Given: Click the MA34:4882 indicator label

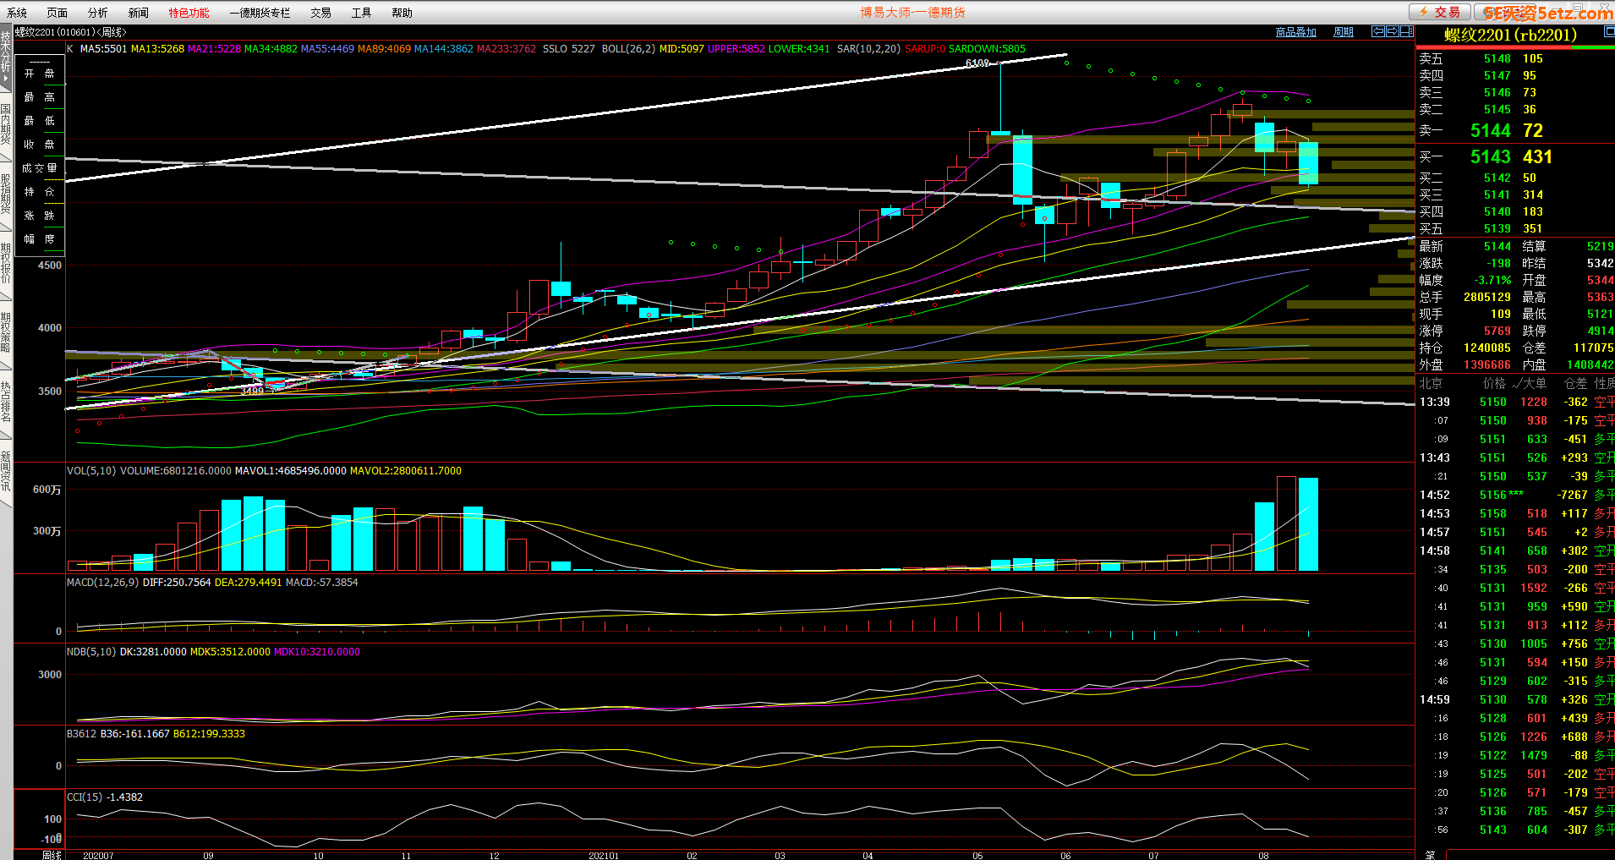Looking at the screenshot, I should (271, 49).
